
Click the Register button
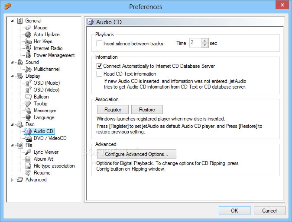(113, 110)
